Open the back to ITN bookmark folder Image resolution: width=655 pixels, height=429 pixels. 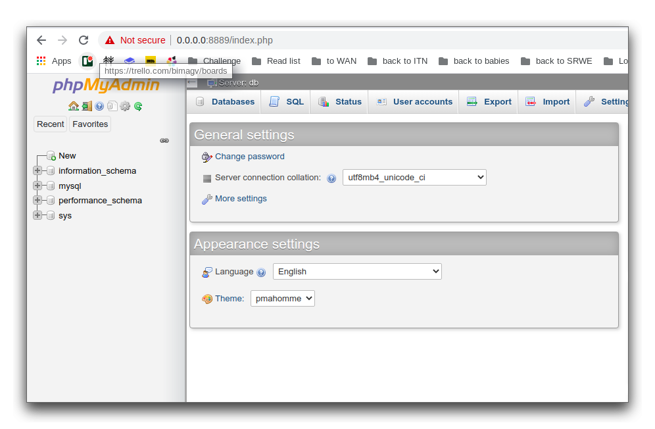pyautogui.click(x=398, y=61)
